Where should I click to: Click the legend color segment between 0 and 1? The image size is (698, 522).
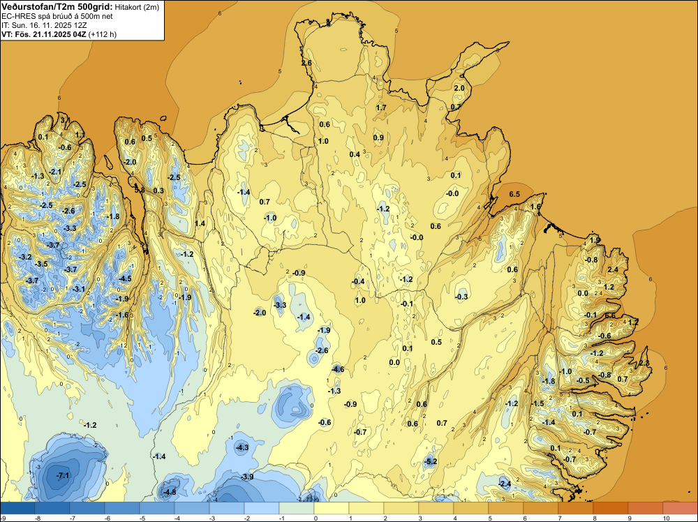(x=332, y=508)
